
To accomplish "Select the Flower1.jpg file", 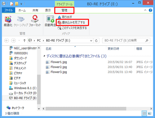I will (59, 62).
